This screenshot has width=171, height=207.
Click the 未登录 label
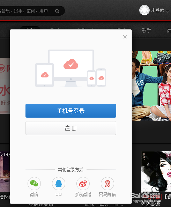pos(157,10)
